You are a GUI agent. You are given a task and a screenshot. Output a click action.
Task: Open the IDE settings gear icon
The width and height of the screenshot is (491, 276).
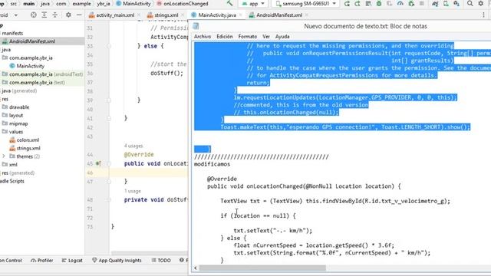tap(481, 4)
